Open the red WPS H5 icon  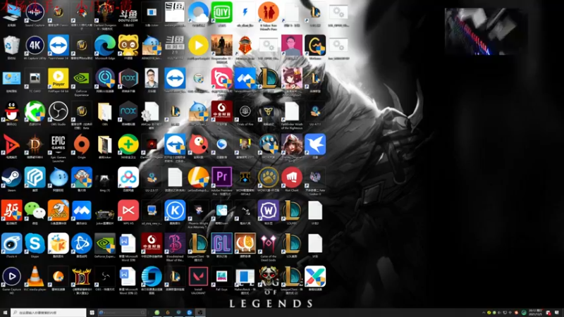(x=128, y=211)
